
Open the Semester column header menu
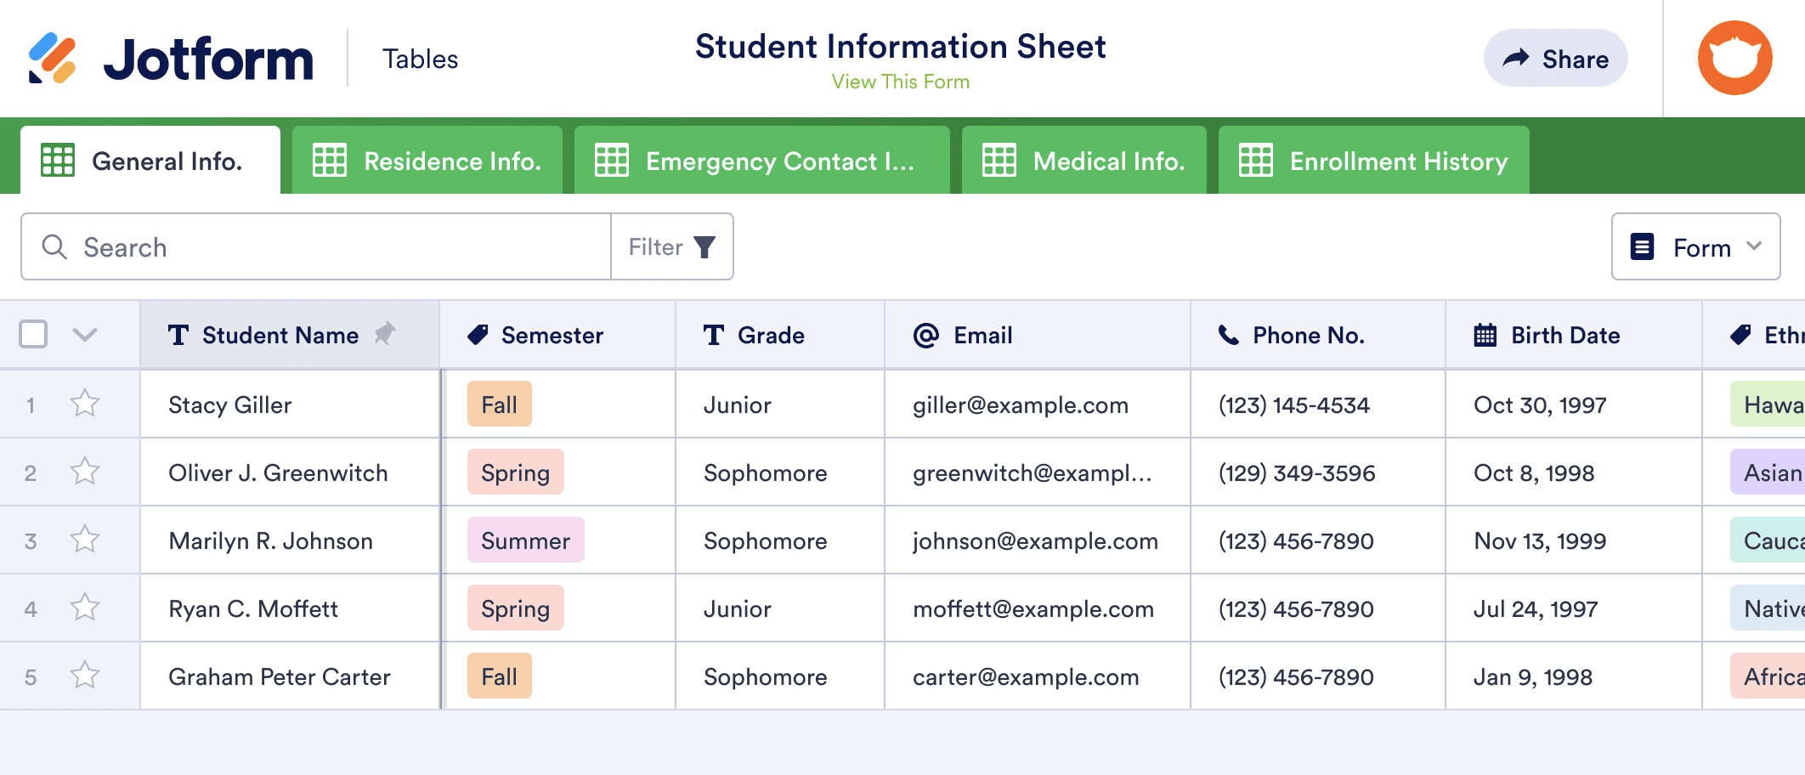tap(552, 335)
